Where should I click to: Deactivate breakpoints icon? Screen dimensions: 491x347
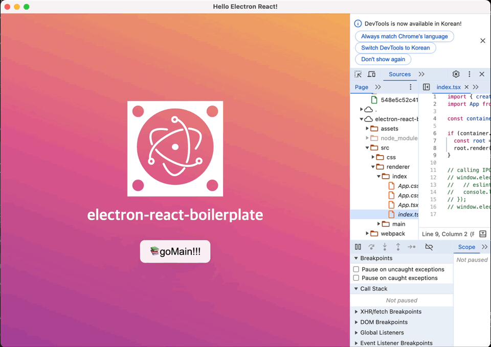(429, 247)
